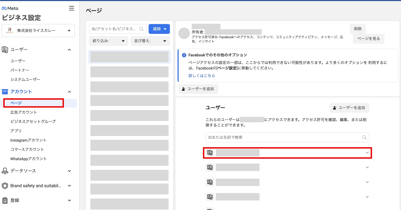Open 広告アカウント in sidebar
This screenshot has width=401, height=210.
point(23,112)
